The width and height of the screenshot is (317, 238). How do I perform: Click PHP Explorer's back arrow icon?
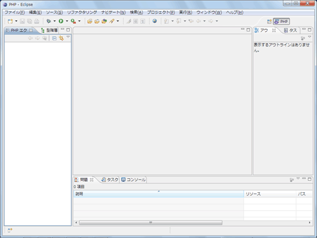[x=30, y=38]
